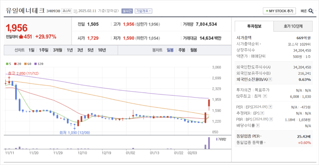Click the +29.97% change value
This screenshot has height=165, width=319.
click(46, 37)
